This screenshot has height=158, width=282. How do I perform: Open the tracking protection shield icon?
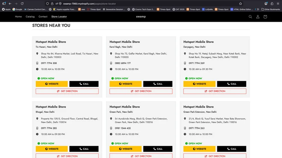click(48, 4)
